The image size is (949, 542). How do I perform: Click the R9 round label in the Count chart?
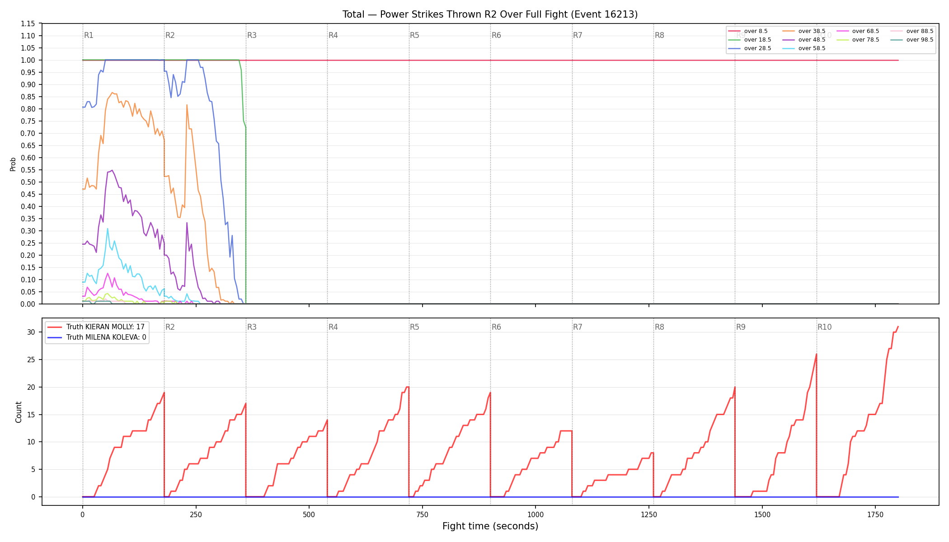tap(741, 327)
